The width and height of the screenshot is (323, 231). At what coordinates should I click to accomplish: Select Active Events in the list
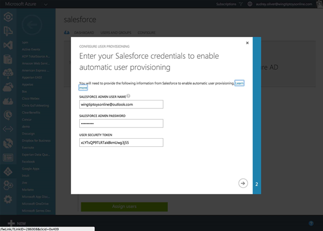31,49
